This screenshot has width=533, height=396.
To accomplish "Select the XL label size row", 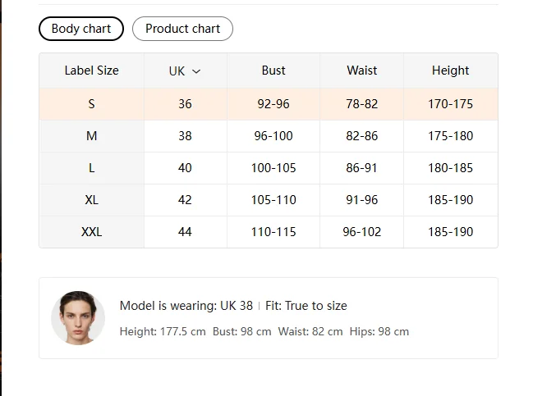I will 91,200.
